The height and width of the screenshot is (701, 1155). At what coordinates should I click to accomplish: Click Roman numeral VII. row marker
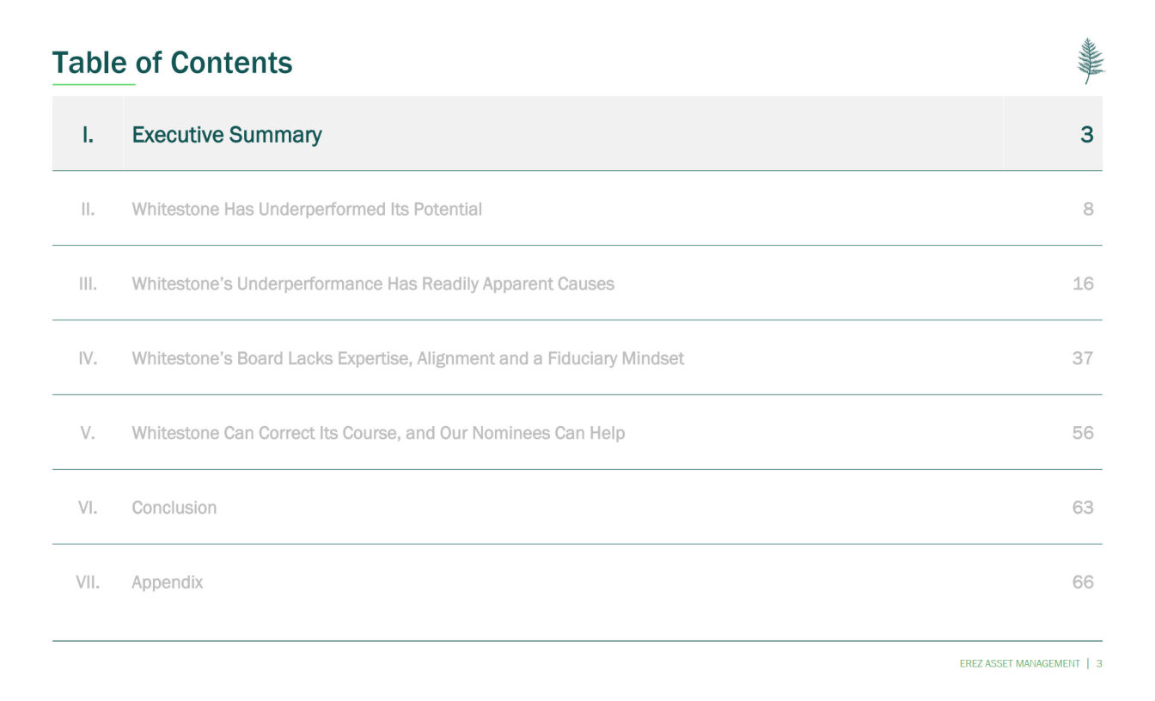88,582
